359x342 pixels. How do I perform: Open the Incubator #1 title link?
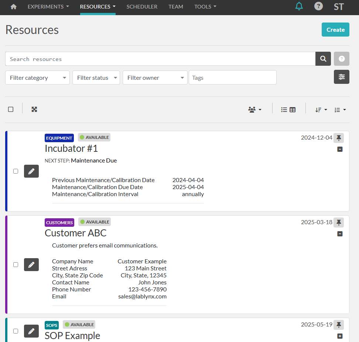pos(71,148)
